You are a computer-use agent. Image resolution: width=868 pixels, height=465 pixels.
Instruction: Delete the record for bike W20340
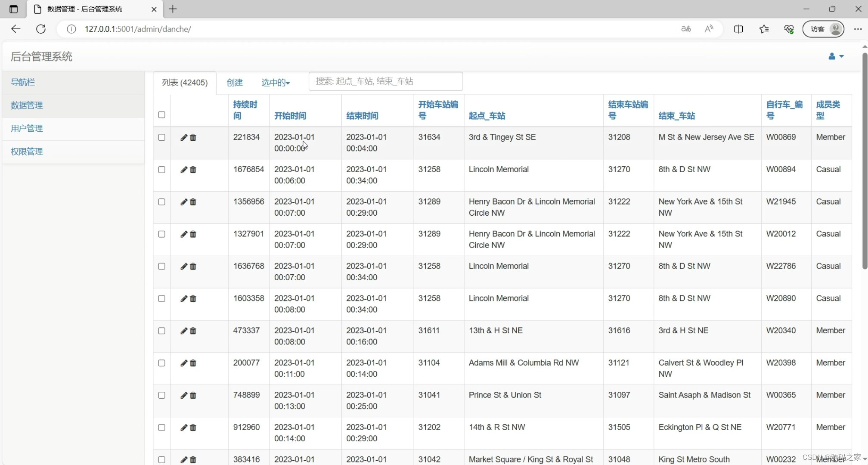point(193,331)
